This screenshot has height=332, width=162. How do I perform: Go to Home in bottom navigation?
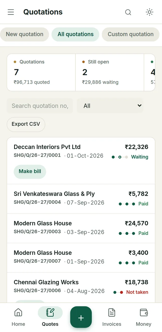18,317
